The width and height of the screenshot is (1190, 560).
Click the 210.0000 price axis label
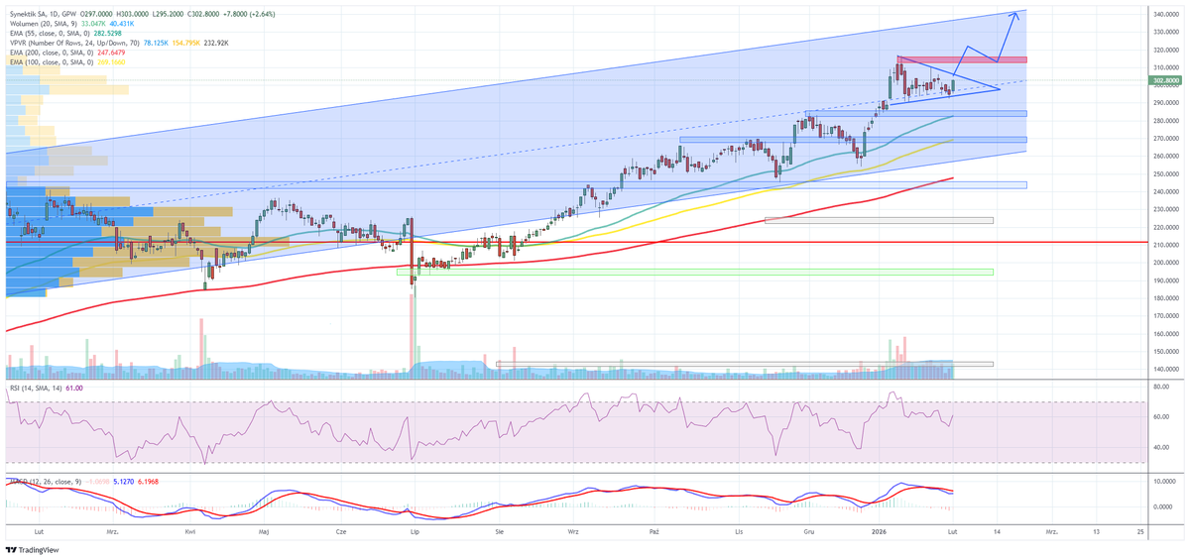pyautogui.click(x=1166, y=245)
